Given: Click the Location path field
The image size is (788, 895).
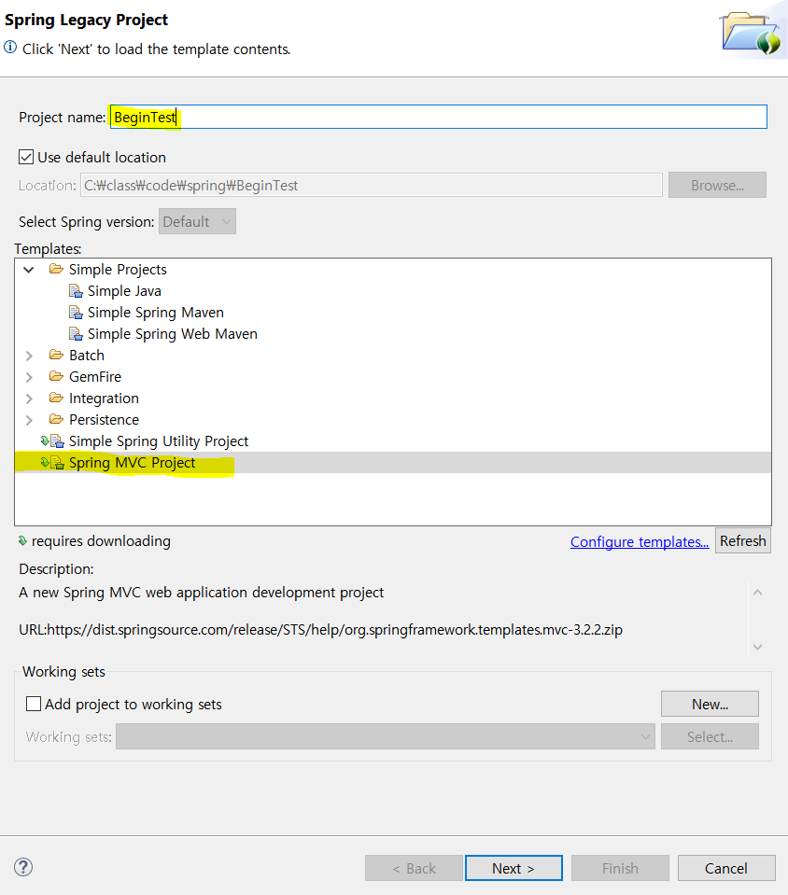Looking at the screenshot, I should 372,185.
